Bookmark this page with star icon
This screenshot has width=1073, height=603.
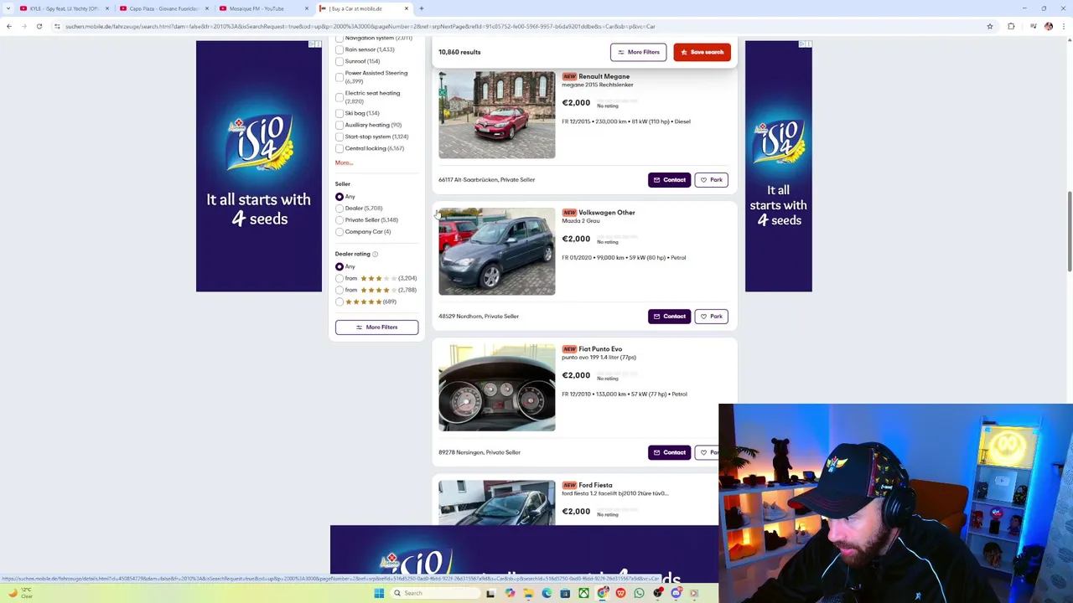click(990, 26)
